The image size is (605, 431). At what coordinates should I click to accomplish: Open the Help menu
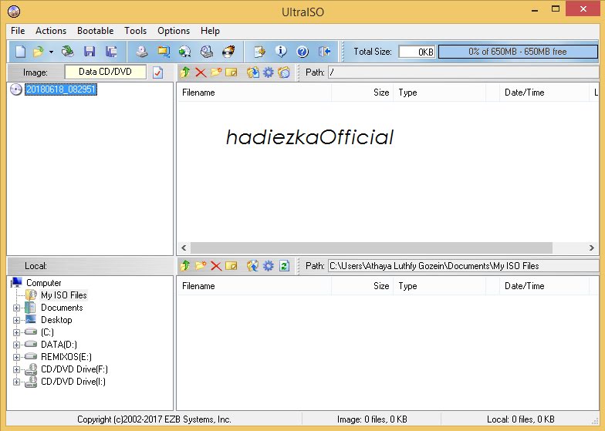coord(210,31)
